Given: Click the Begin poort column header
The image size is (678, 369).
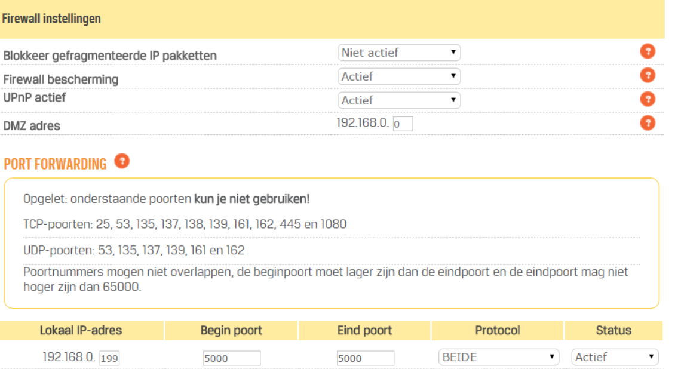Looking at the screenshot, I should pos(231,331).
